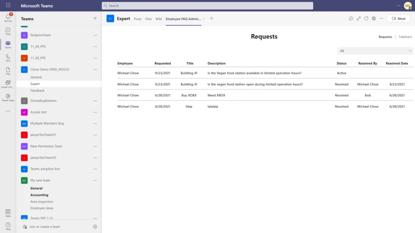Screen dimensions: 415x233
Task: Open the Files section
Action: pyautogui.click(x=8, y=70)
